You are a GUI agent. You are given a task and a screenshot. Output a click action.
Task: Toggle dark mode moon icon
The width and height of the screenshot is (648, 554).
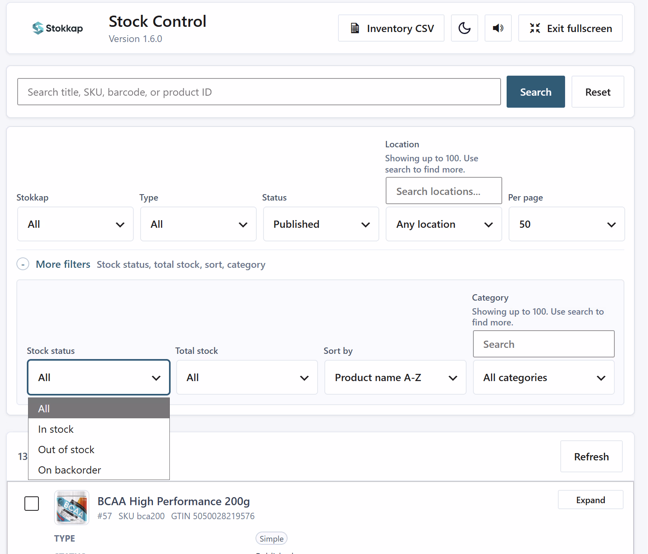(465, 28)
